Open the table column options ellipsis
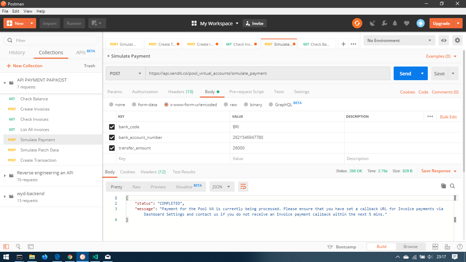466x262 pixels. point(430,116)
